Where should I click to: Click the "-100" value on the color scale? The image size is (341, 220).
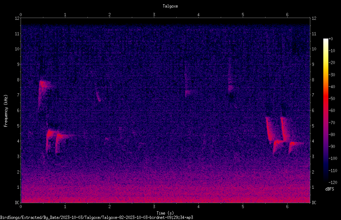point(333,158)
